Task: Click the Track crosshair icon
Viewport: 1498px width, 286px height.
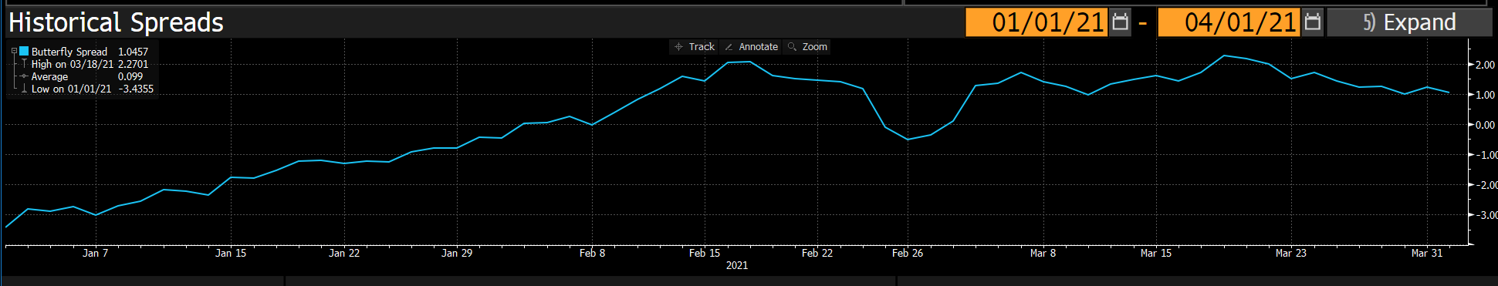Action: pos(678,47)
